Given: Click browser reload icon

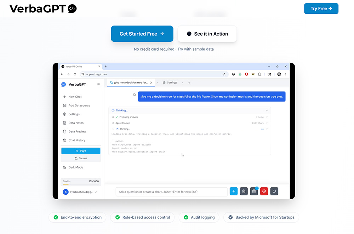Looking at the screenshot, I should (x=75, y=74).
